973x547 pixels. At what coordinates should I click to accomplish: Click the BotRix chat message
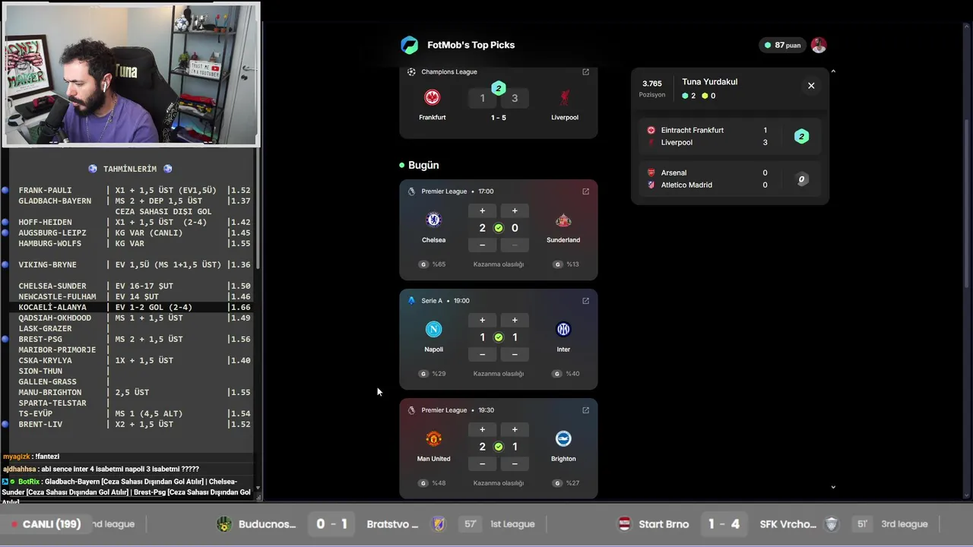pyautogui.click(x=126, y=491)
